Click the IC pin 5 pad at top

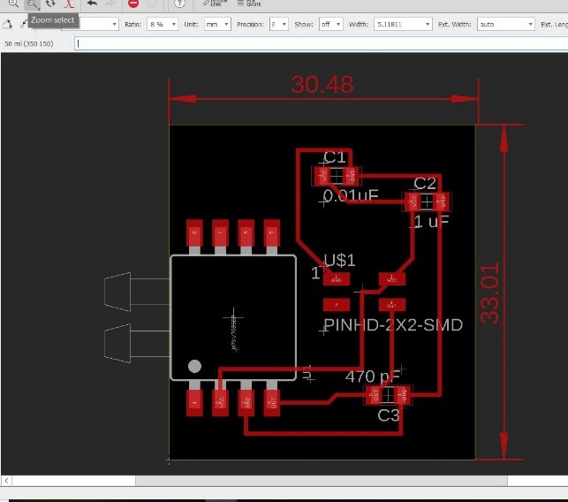[272, 232]
